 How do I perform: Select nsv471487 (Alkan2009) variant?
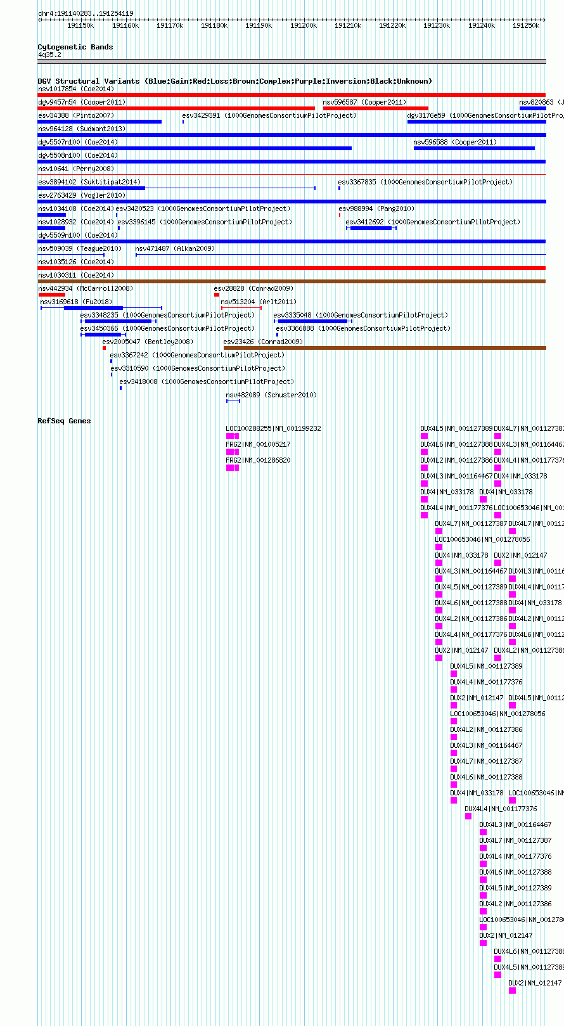[175, 248]
